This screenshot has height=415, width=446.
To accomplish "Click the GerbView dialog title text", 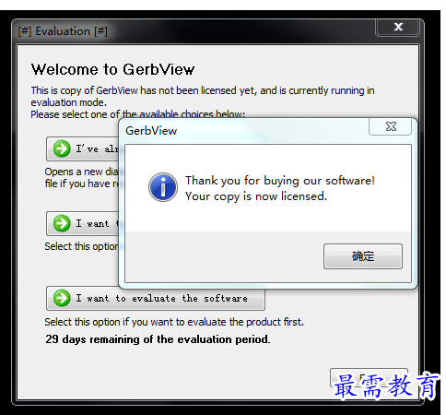I will (151, 131).
